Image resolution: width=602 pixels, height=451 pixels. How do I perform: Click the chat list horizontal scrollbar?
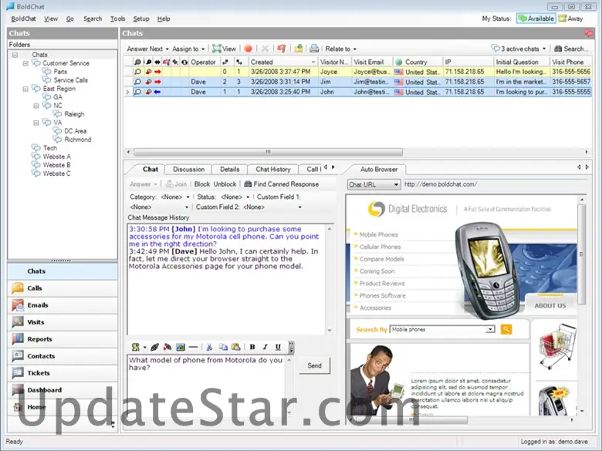pyautogui.click(x=268, y=152)
